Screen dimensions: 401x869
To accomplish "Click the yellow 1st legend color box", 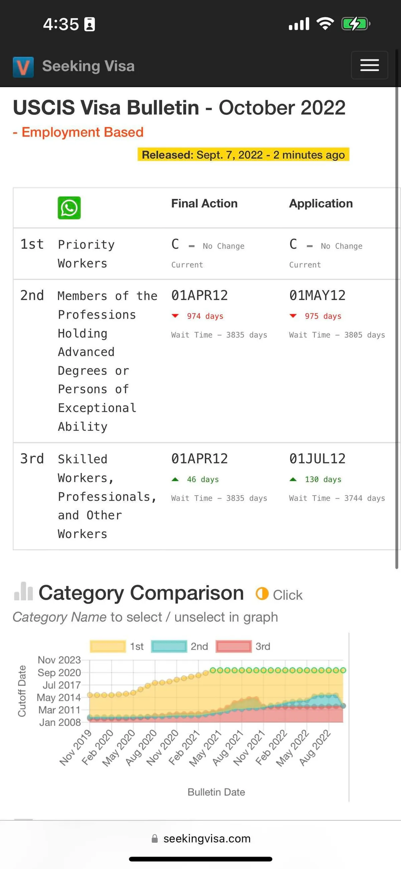I will coord(108,646).
